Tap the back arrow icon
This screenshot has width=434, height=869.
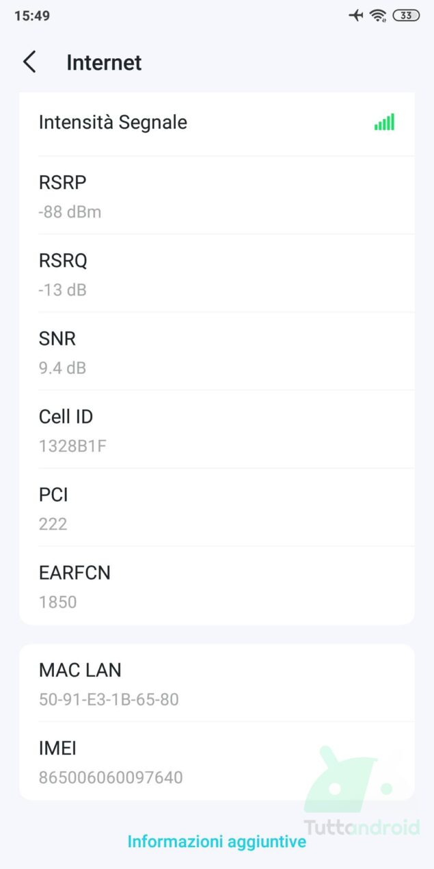click(x=29, y=62)
